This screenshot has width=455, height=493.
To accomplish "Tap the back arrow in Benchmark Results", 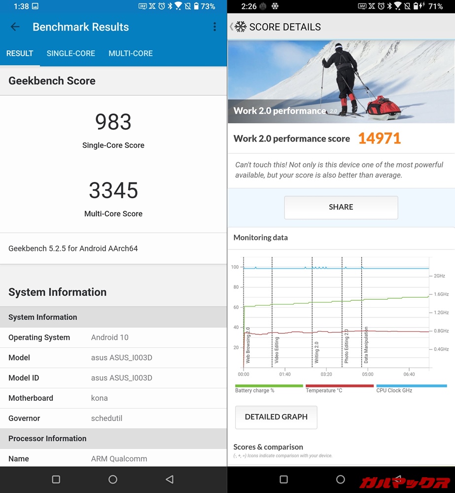I will click(x=15, y=27).
